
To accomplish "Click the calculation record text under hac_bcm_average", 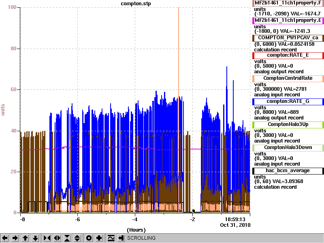I will pyautogui.click(x=275, y=187).
